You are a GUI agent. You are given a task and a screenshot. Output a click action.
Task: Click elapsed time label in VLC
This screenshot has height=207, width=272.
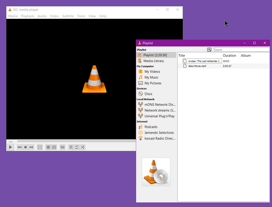pos(11,142)
